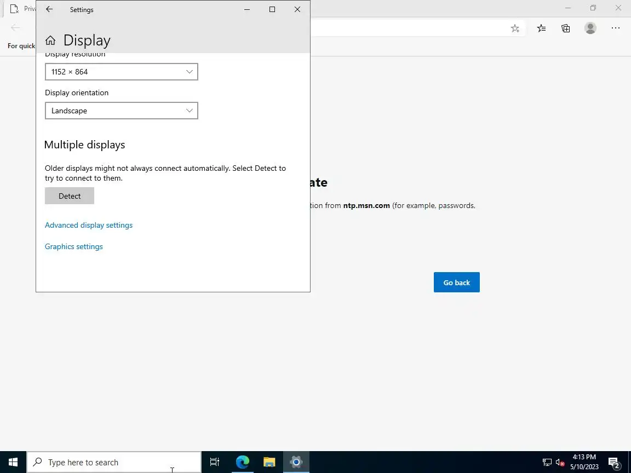The width and height of the screenshot is (631, 473).
Task: Click the Detect button
Action: click(70, 196)
